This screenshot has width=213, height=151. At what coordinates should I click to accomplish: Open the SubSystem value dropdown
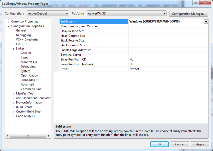tap(206, 21)
